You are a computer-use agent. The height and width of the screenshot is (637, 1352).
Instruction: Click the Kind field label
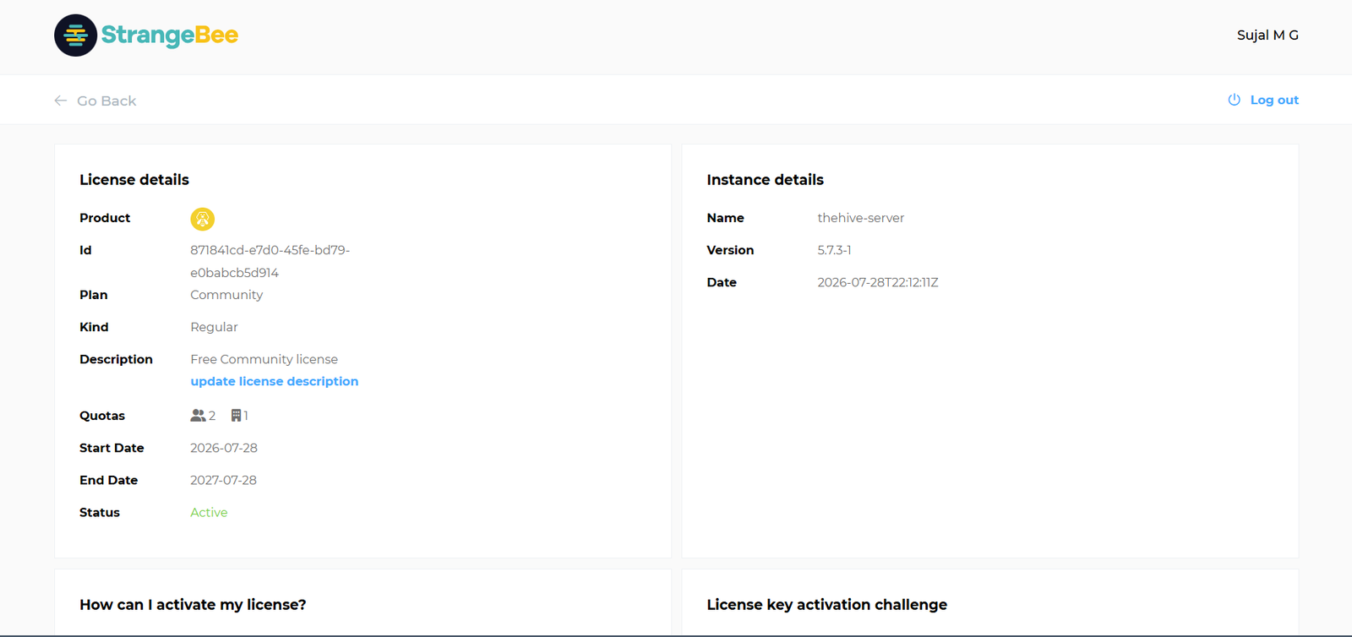94,327
